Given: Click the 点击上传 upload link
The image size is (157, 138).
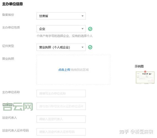Looking at the screenshot, I should (64, 70).
